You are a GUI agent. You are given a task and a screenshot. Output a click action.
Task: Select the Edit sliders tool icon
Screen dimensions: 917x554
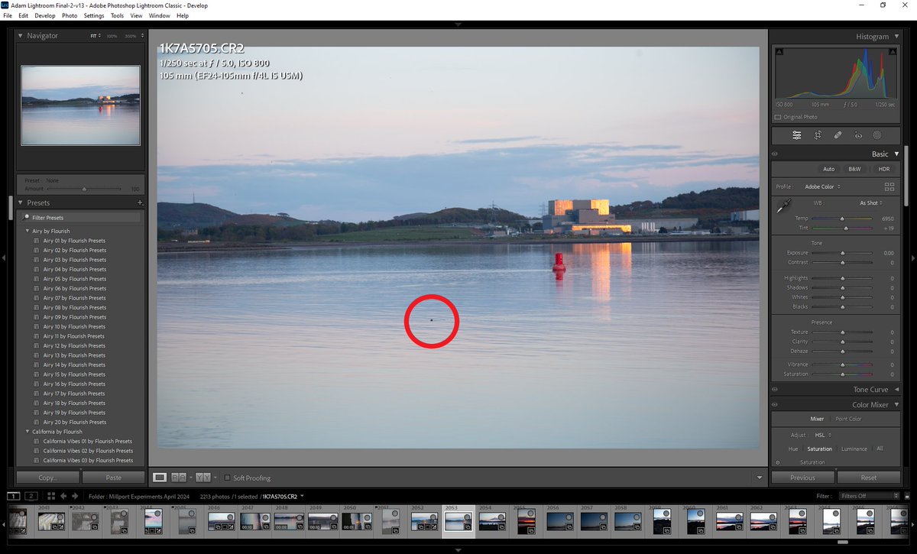[797, 135]
